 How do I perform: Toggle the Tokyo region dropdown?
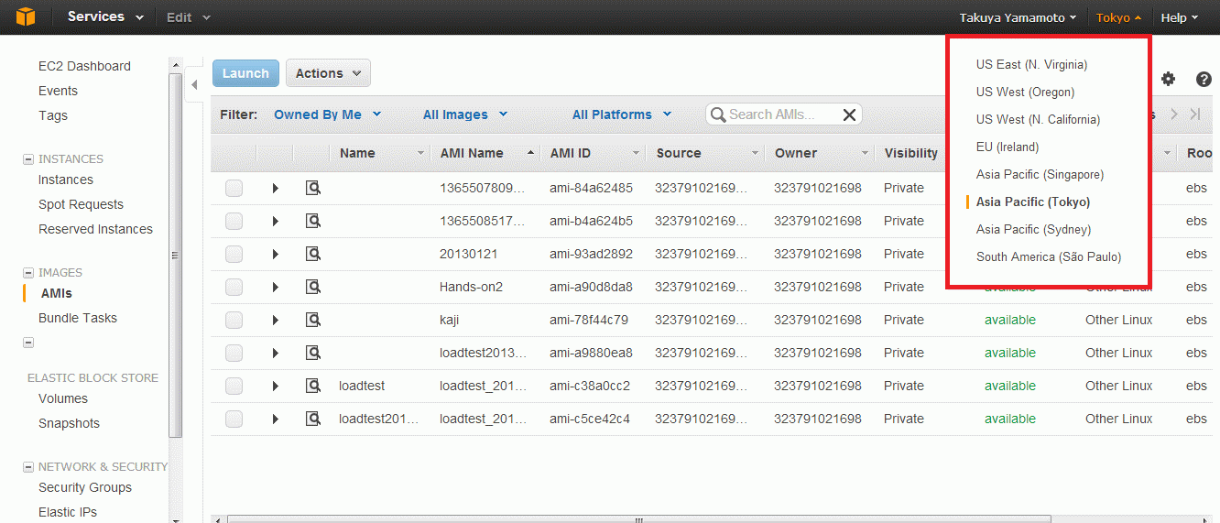pos(1118,17)
